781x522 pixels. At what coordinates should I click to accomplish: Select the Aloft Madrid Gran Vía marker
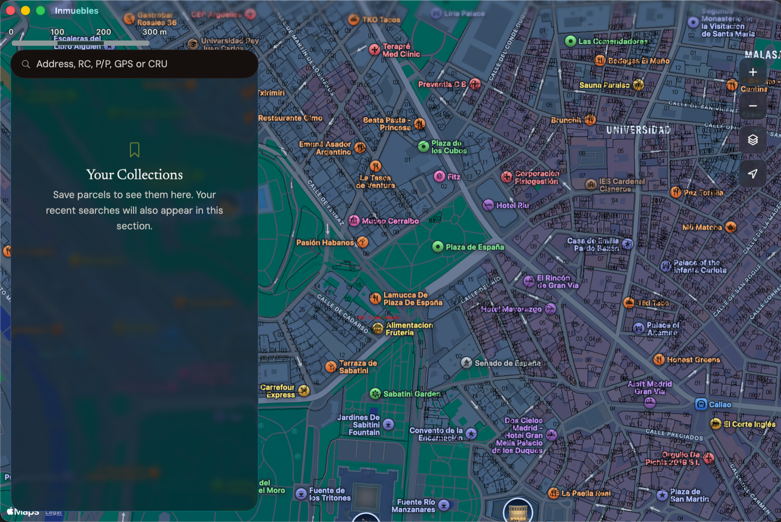[650, 403]
